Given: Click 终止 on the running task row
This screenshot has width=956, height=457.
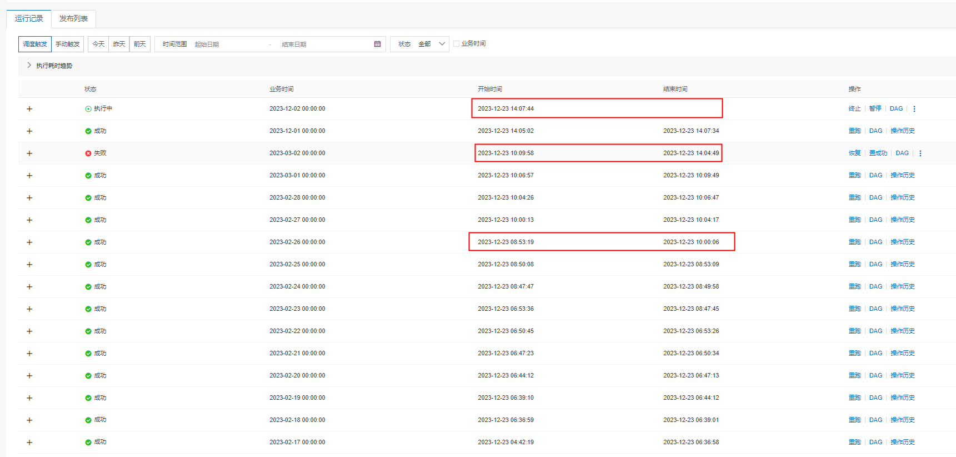Looking at the screenshot, I should (854, 109).
